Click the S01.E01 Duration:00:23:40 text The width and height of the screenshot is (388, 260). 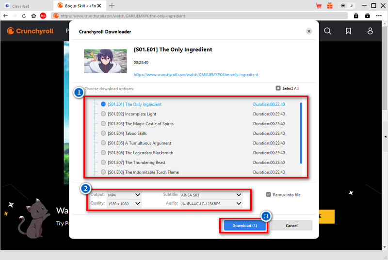(x=269, y=104)
